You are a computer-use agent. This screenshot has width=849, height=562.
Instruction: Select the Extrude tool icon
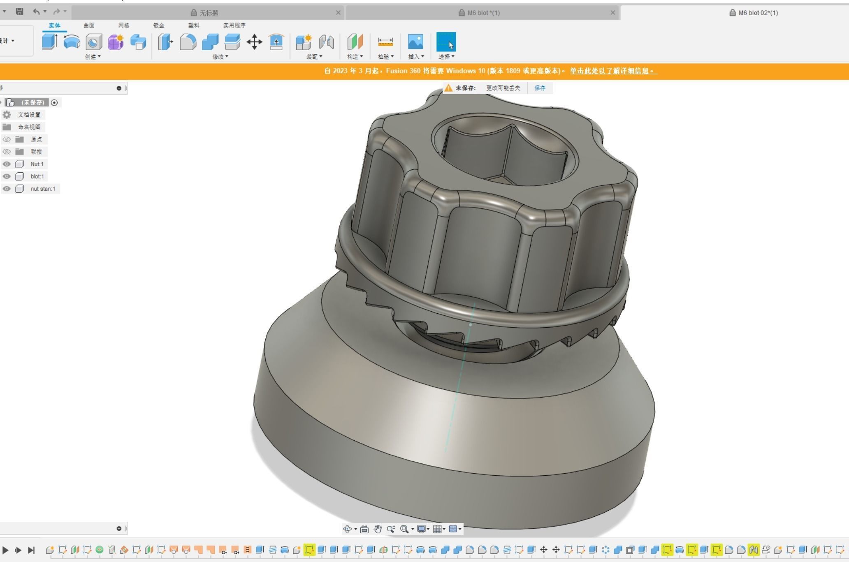click(x=49, y=42)
